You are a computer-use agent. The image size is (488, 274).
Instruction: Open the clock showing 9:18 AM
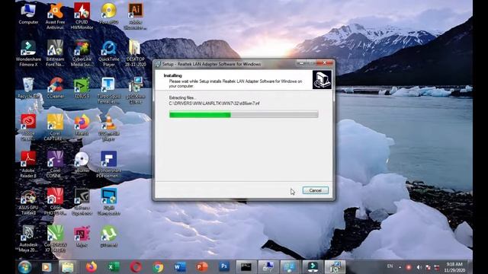click(454, 267)
